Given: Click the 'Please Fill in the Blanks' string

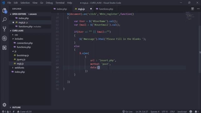Looking at the screenshot, I should pos(124,39).
